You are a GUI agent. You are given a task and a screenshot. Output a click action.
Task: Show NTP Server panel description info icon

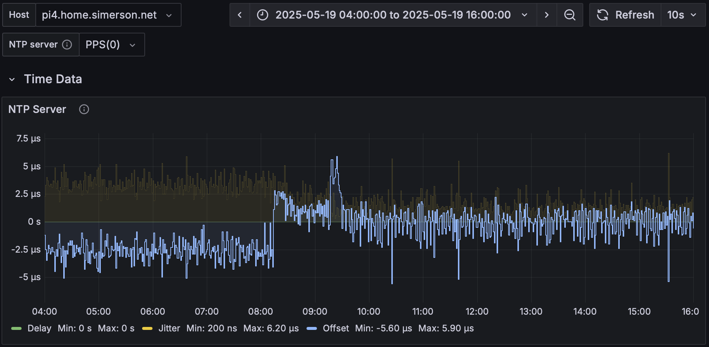pyautogui.click(x=84, y=109)
